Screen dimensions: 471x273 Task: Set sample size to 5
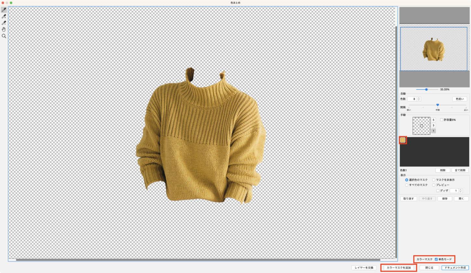(x=433, y=120)
